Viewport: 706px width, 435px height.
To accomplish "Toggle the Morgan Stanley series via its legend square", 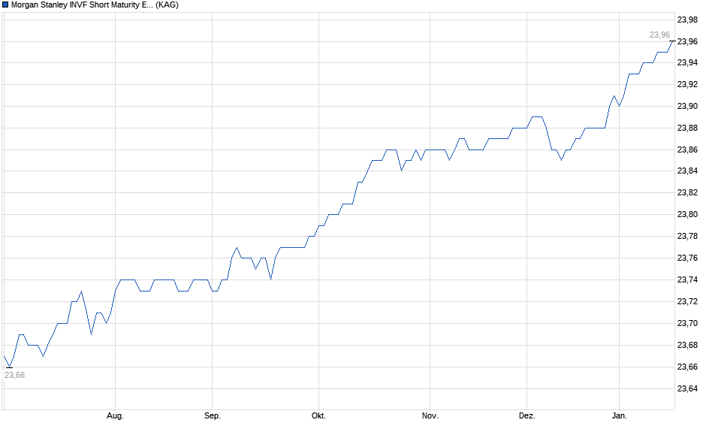I will 6,6.
